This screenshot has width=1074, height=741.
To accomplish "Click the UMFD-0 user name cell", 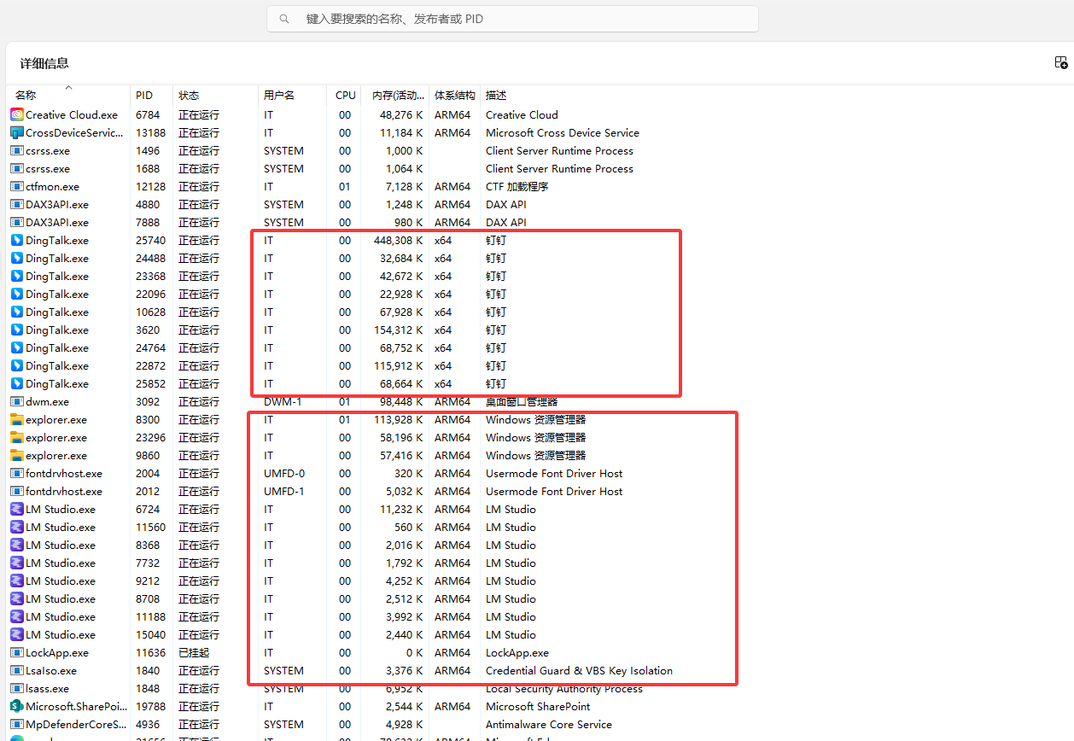I will coord(284,473).
